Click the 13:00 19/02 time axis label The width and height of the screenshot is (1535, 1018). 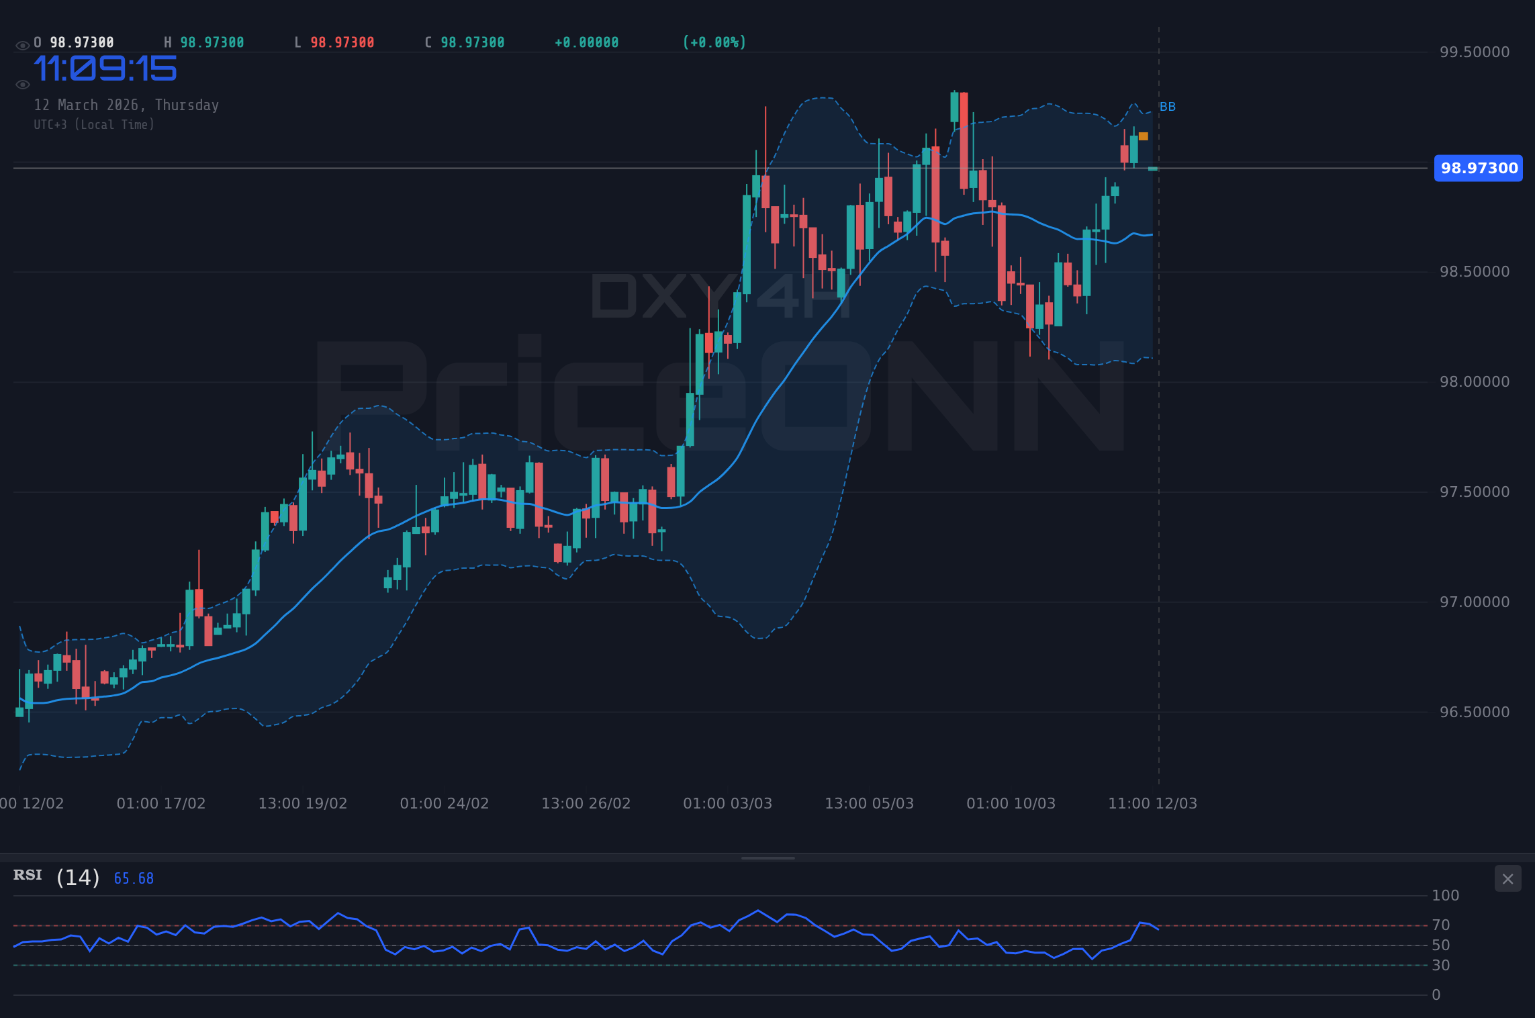[x=303, y=804]
